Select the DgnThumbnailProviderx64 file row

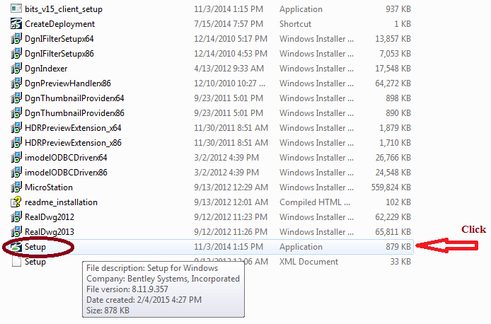[74, 98]
